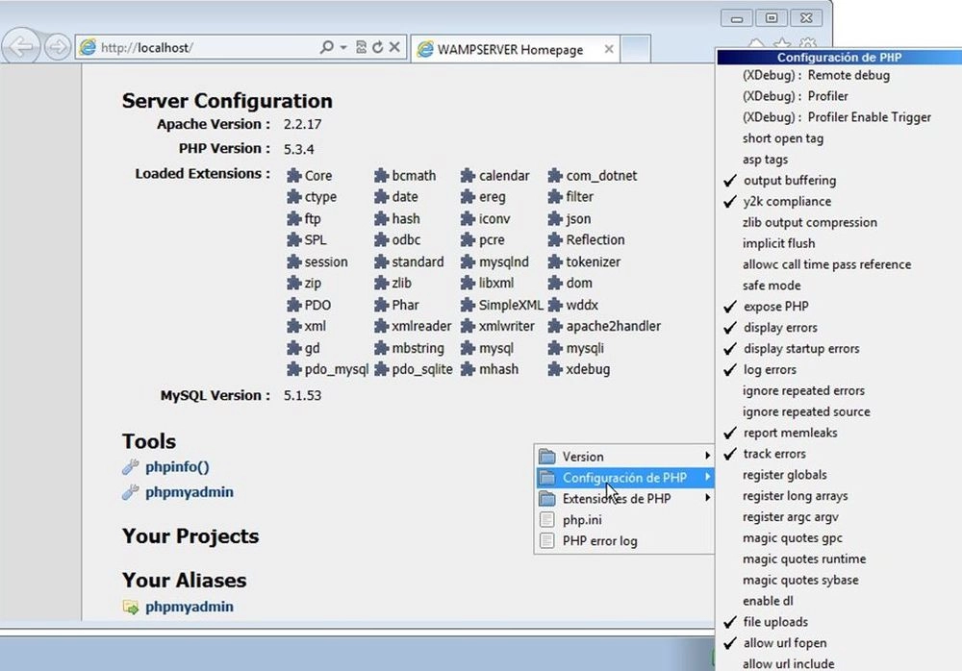
Task: Click the puzzle icon beside SimpleXML extension
Action: tap(468, 305)
